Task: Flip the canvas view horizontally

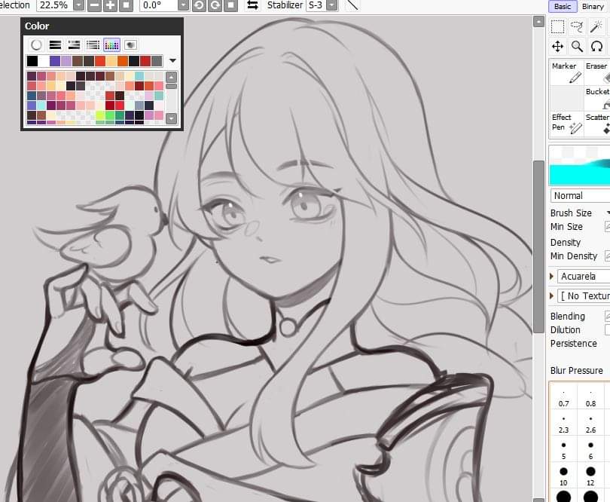Action: (253, 5)
